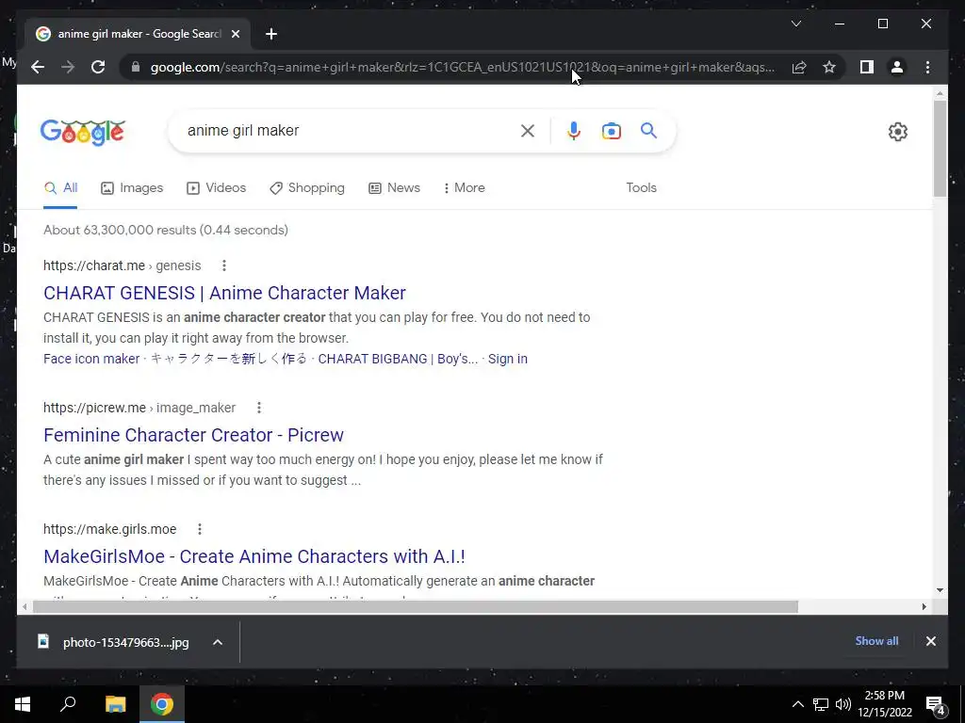The image size is (965, 723).
Task: Click the make.girls.moe URL text
Action: [109, 529]
